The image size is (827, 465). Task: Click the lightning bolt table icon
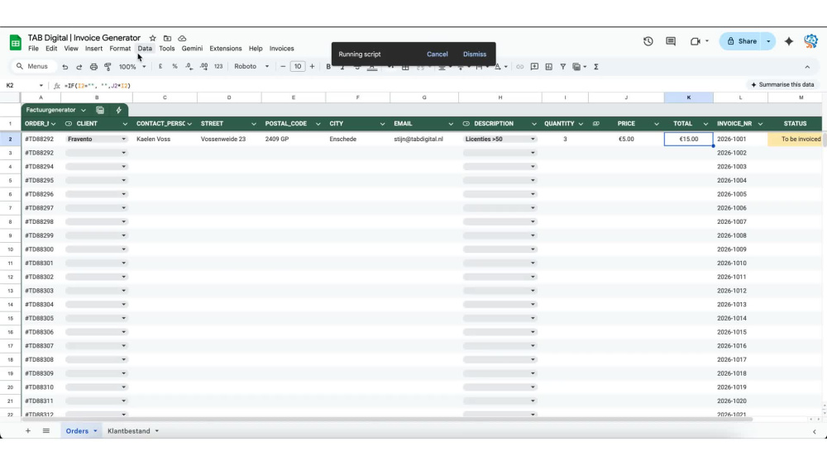point(118,110)
